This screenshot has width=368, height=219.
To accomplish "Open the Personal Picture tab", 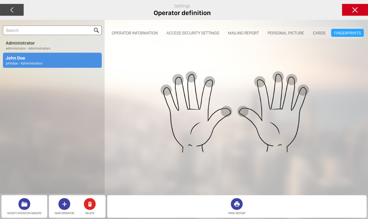I will pyautogui.click(x=286, y=33).
